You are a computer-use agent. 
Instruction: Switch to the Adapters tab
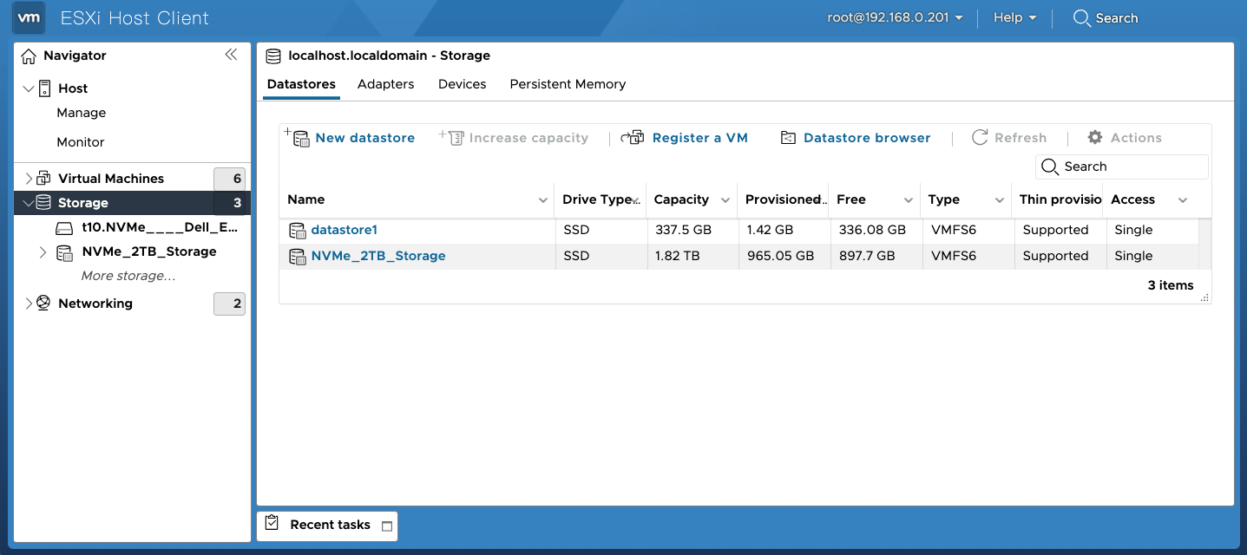[x=385, y=84]
